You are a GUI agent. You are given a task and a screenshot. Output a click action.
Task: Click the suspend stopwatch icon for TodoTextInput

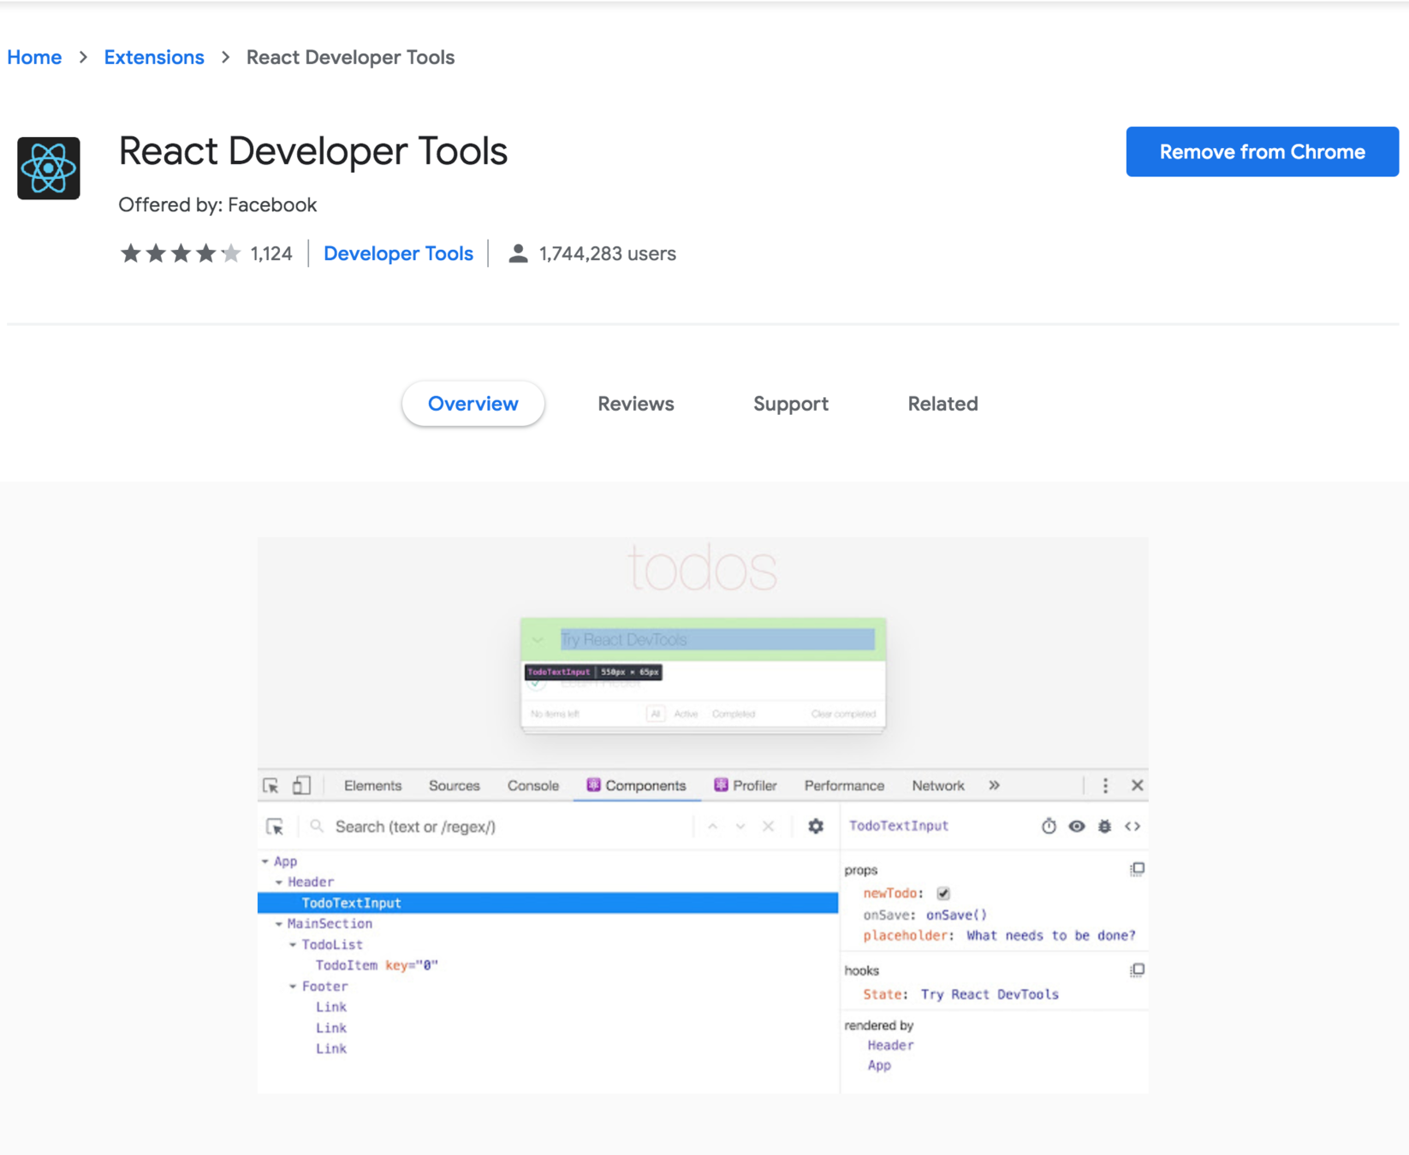pos(1049,826)
